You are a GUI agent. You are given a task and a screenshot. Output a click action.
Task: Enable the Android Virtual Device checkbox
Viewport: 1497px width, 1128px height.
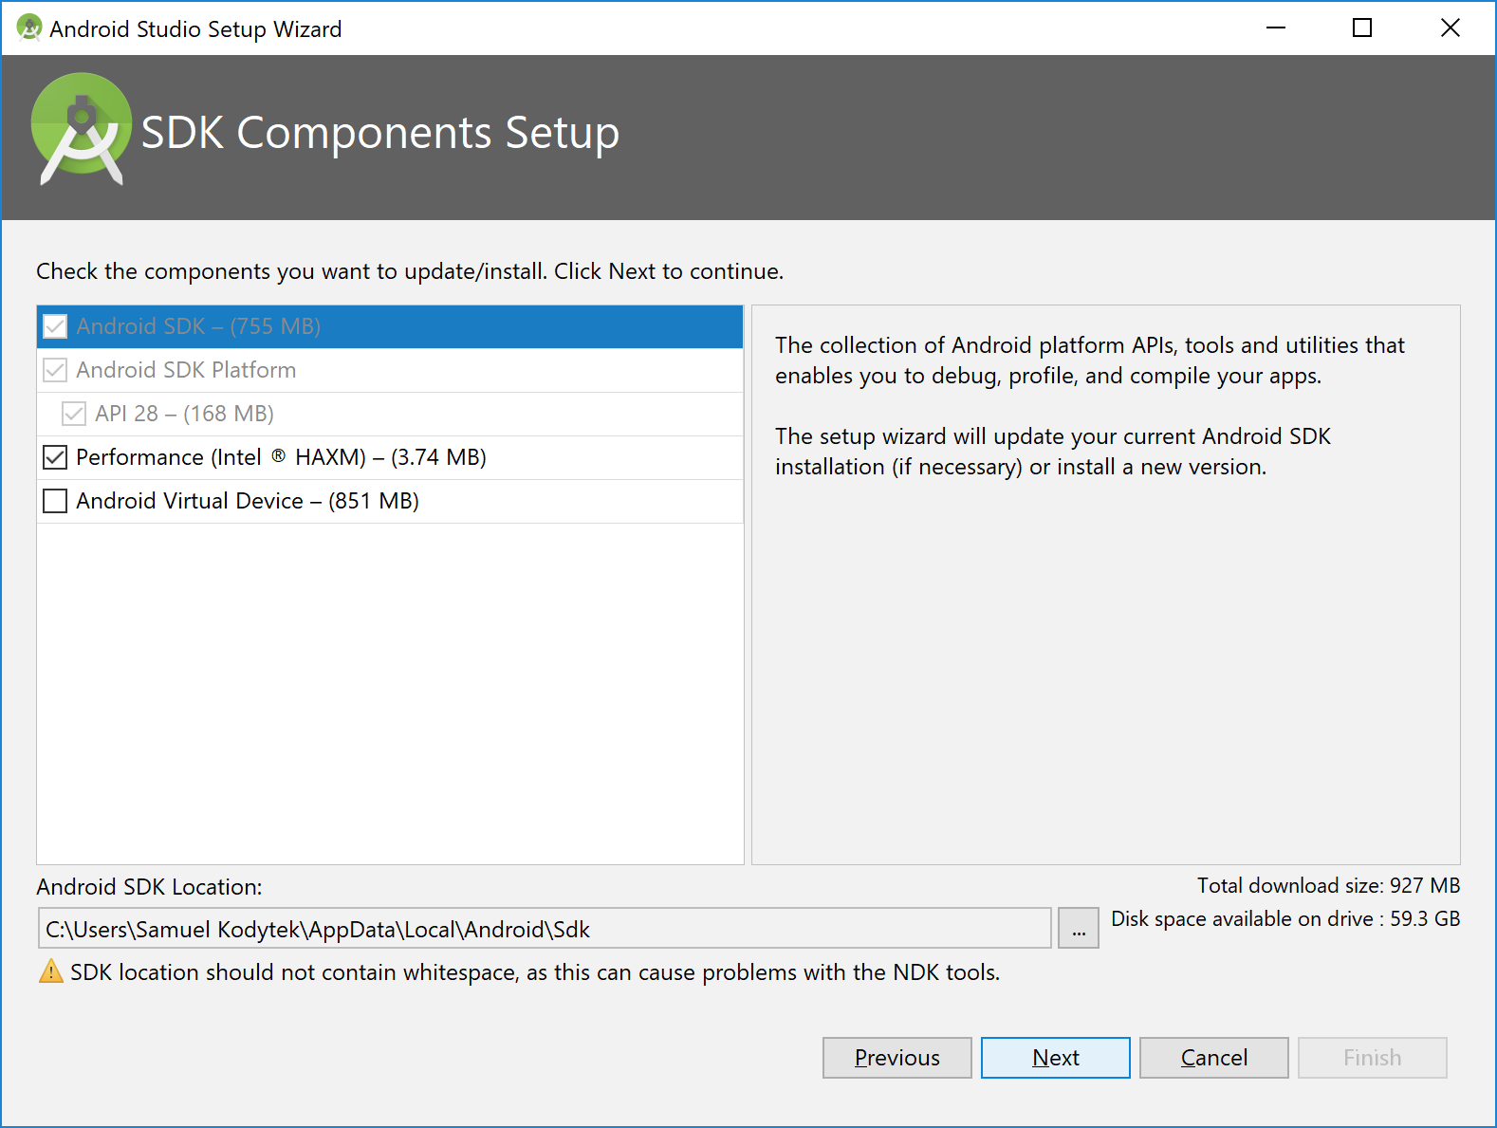tap(55, 501)
